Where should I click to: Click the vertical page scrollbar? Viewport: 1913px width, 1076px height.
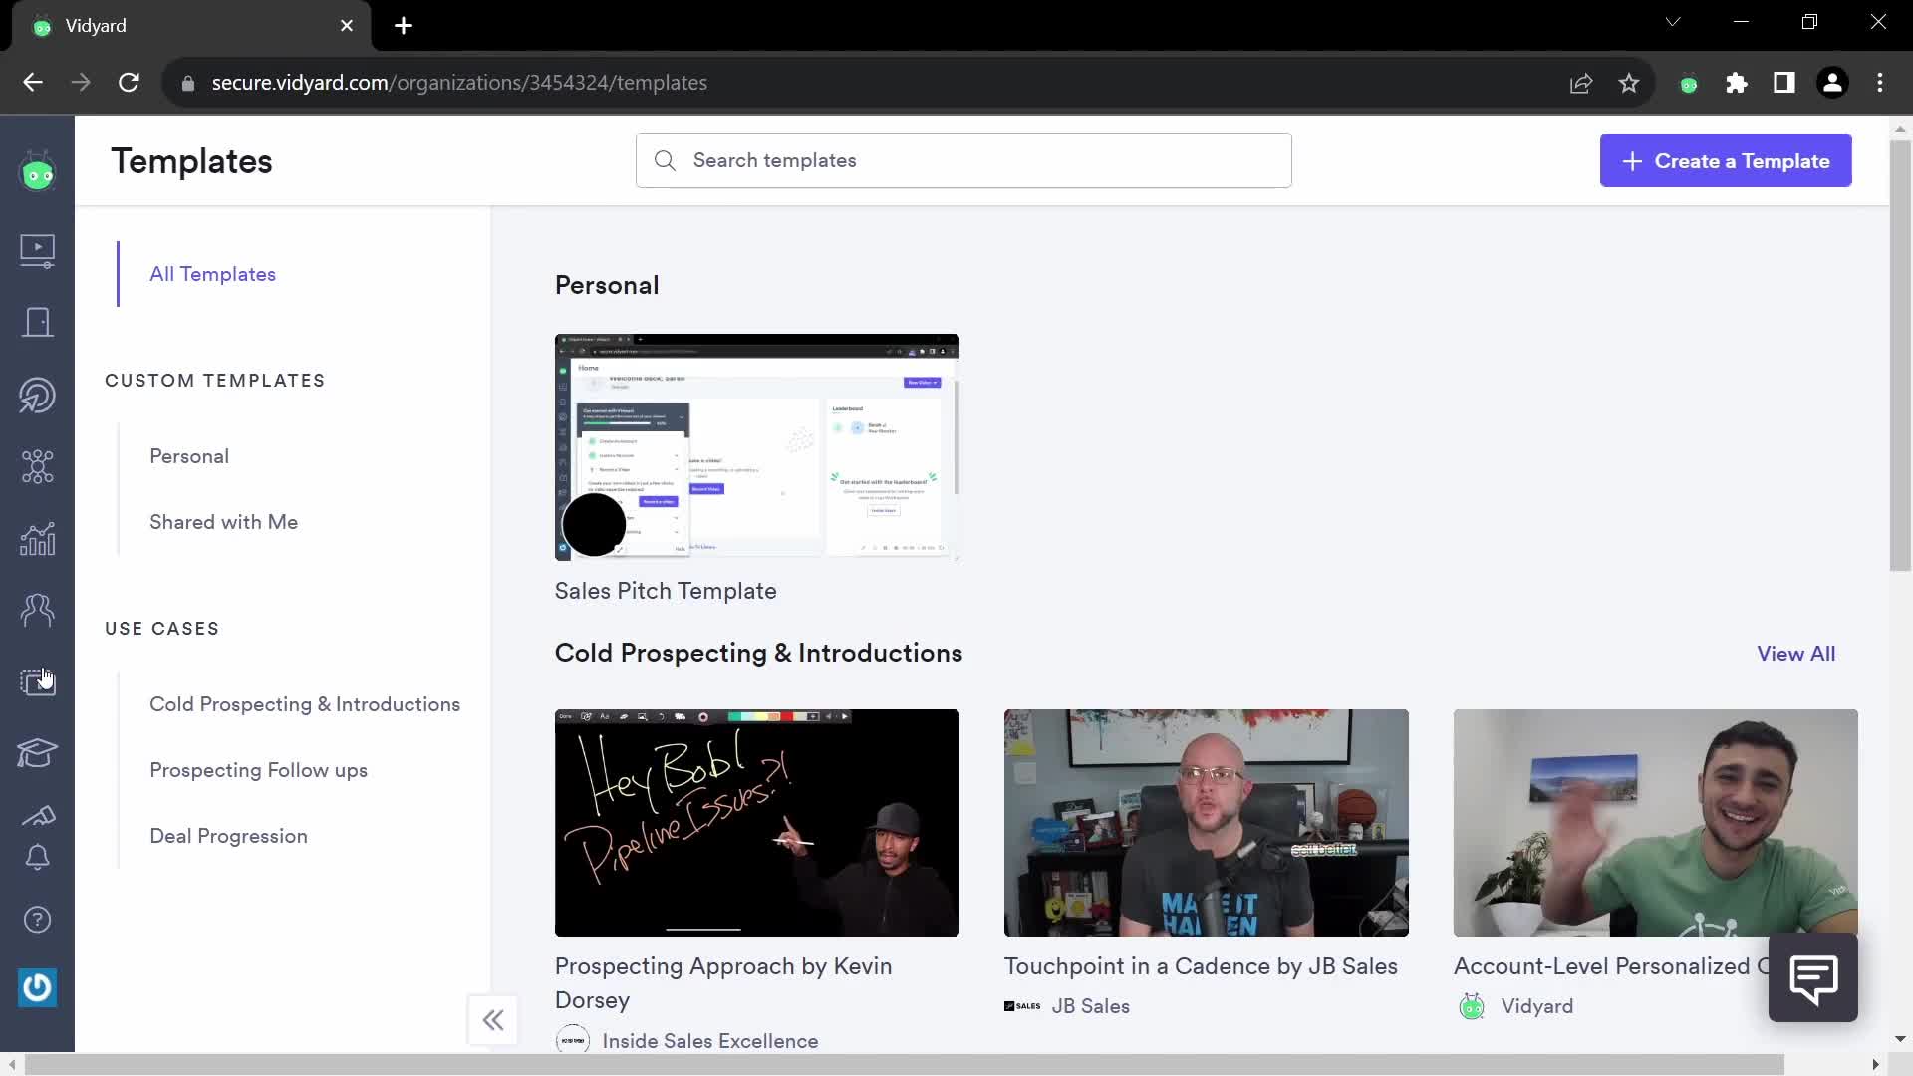(1900, 356)
